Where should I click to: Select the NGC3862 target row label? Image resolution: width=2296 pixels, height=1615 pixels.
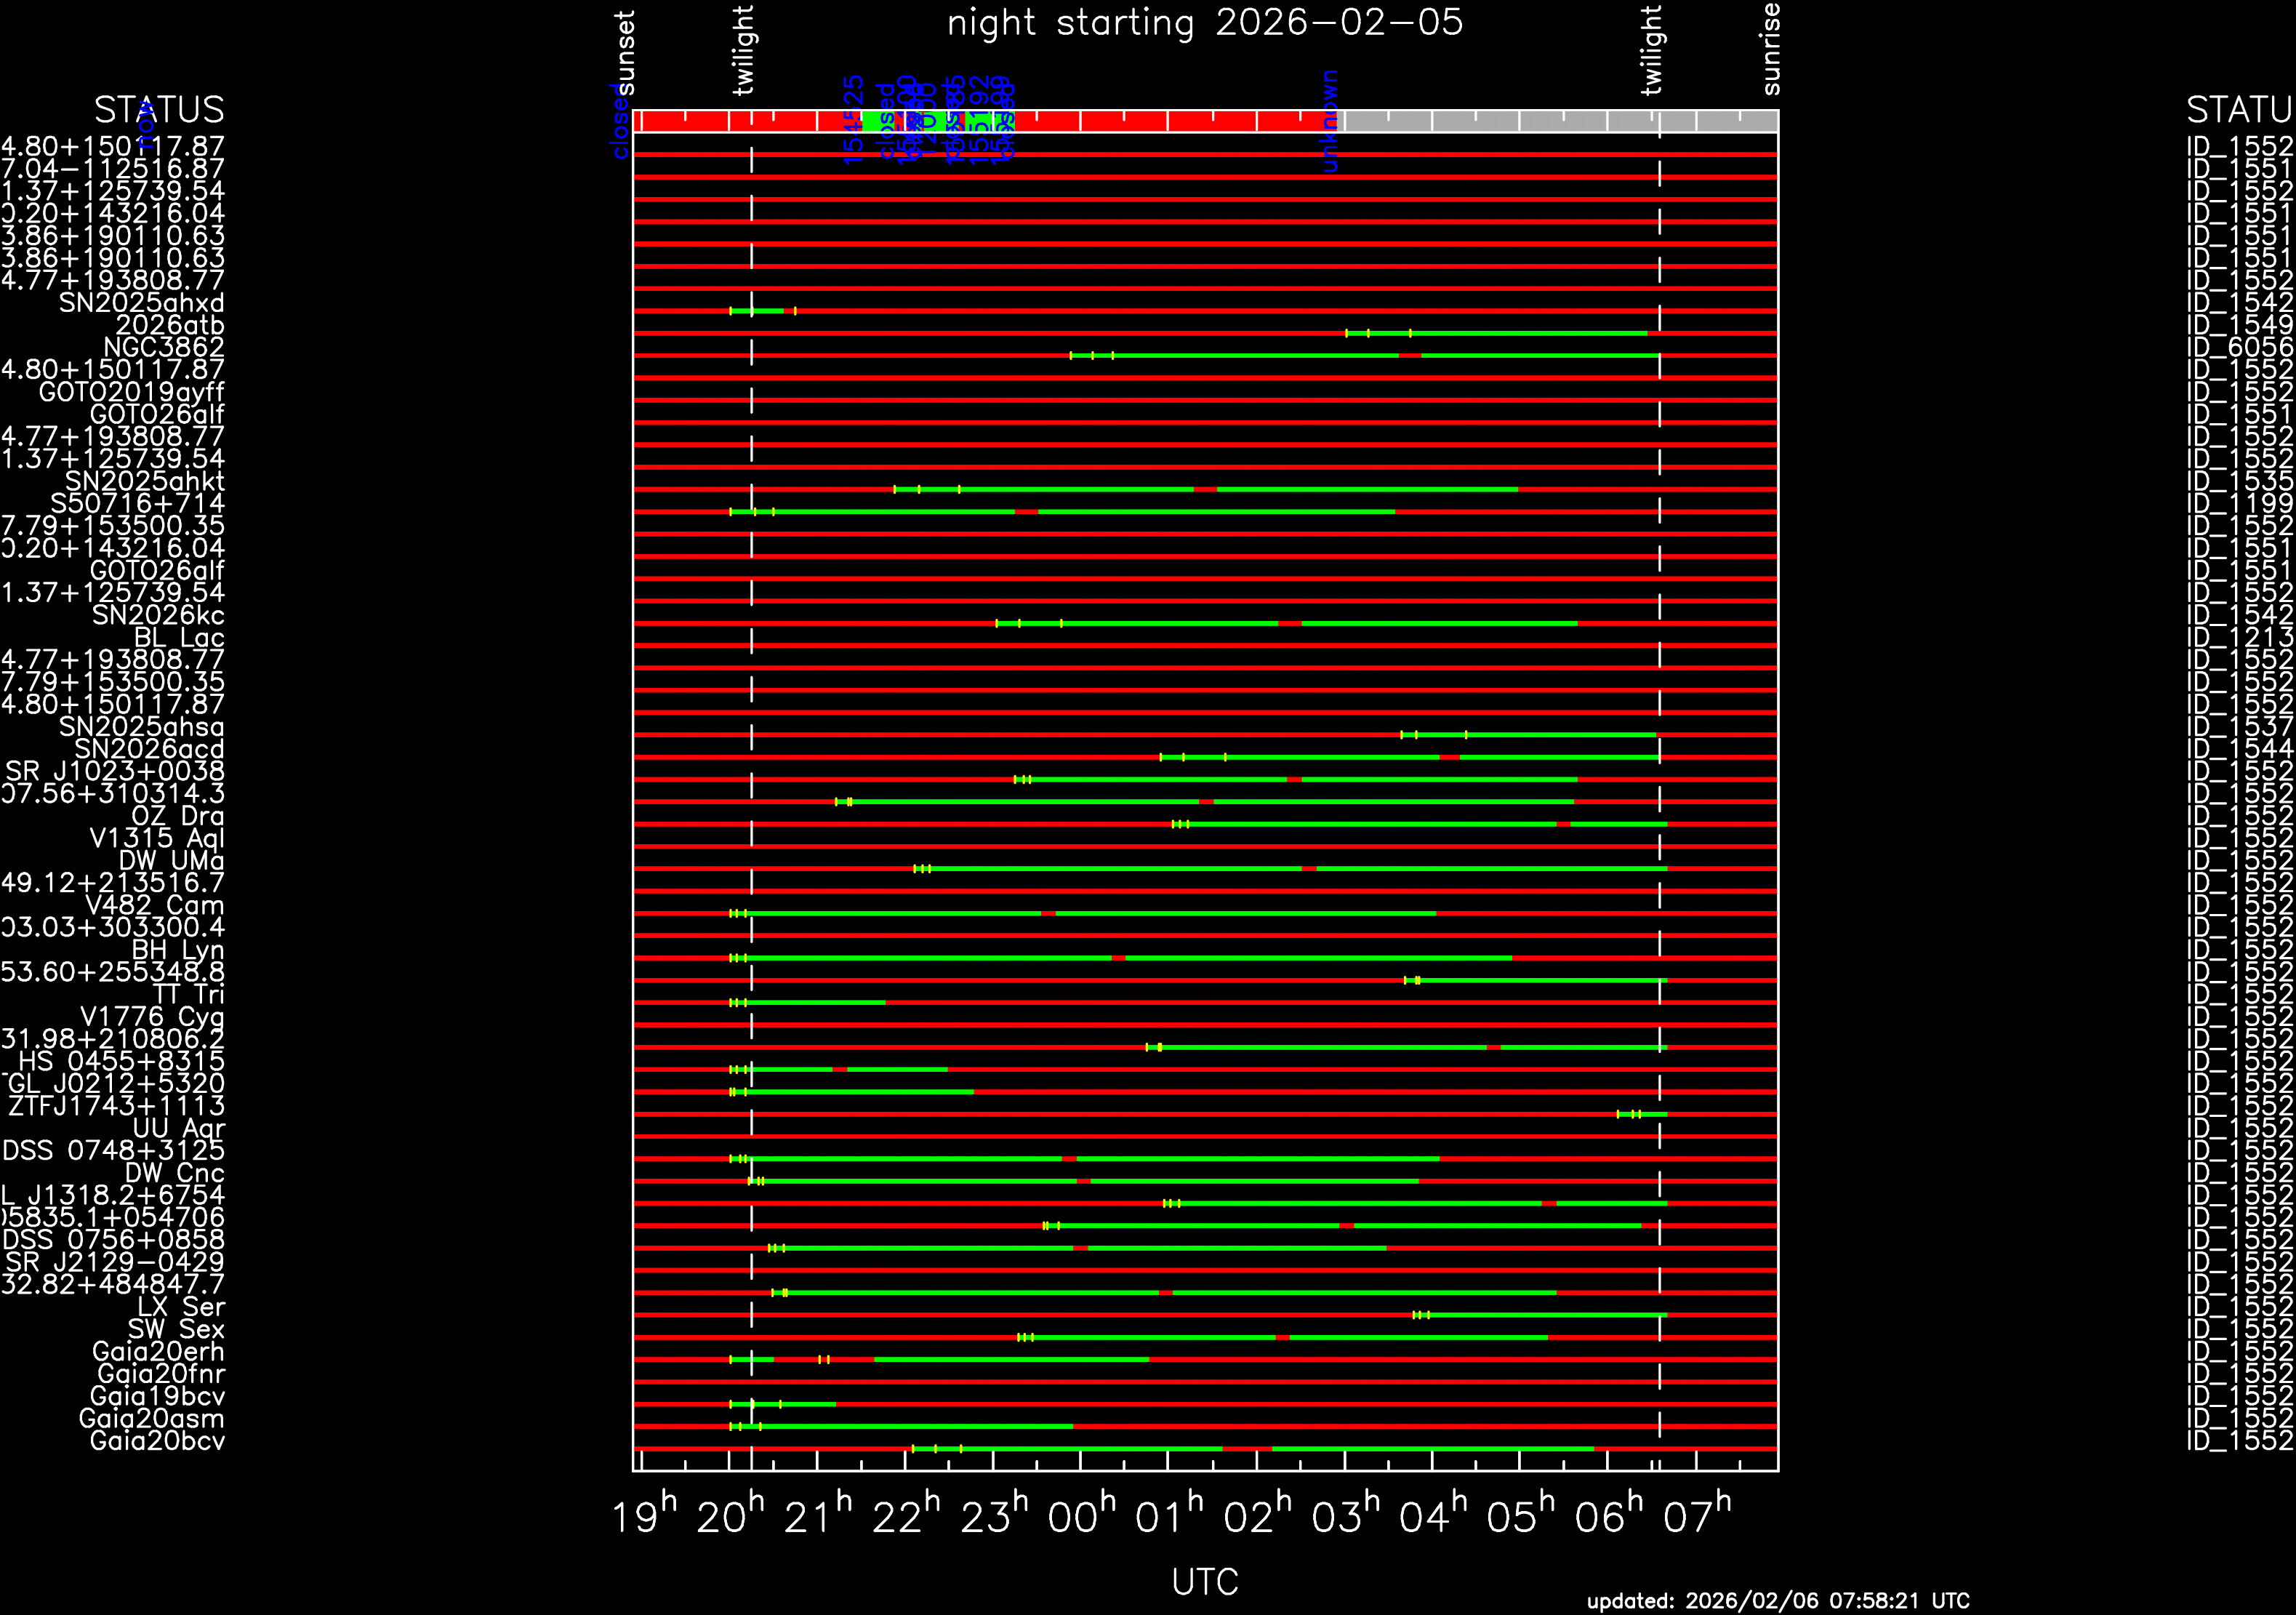(164, 347)
